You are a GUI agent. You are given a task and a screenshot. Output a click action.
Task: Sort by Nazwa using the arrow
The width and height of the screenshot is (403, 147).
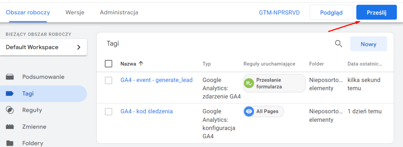click(140, 64)
